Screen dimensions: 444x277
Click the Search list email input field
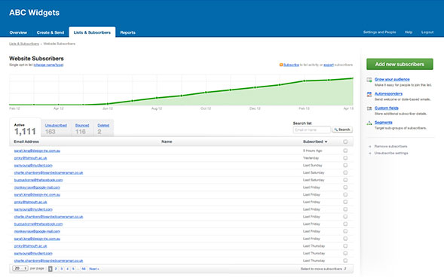pyautogui.click(x=311, y=129)
